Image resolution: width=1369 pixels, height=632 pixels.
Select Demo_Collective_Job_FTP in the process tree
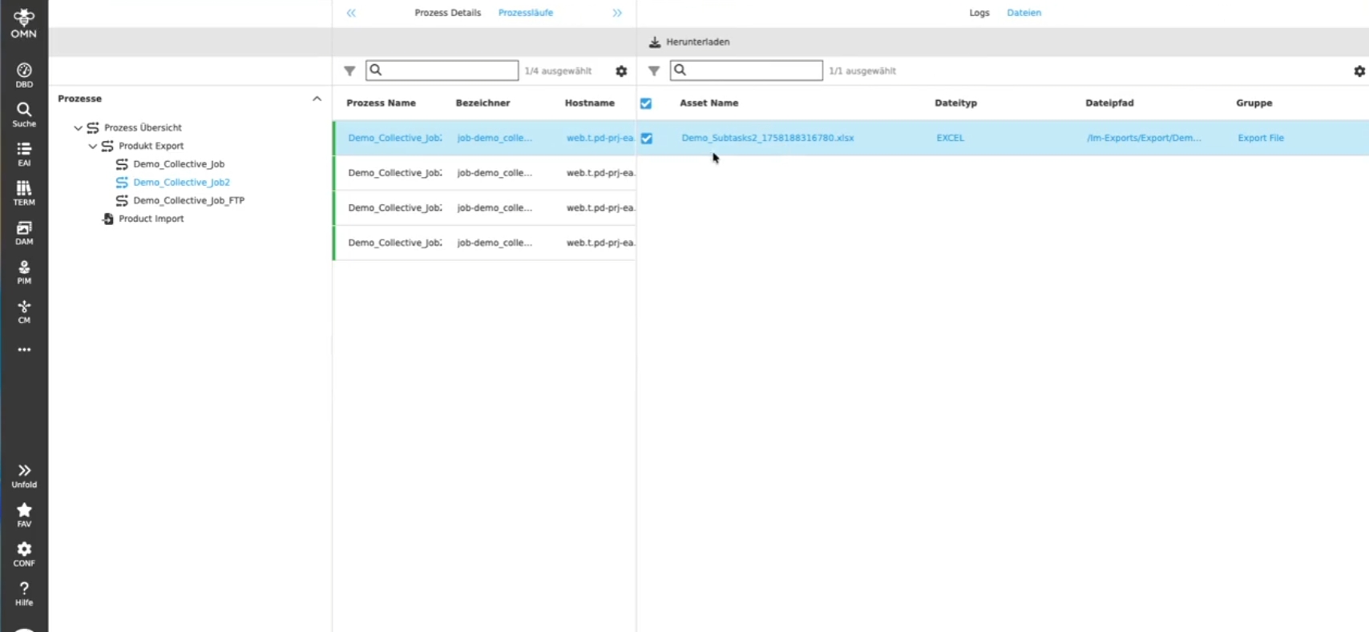pos(188,201)
